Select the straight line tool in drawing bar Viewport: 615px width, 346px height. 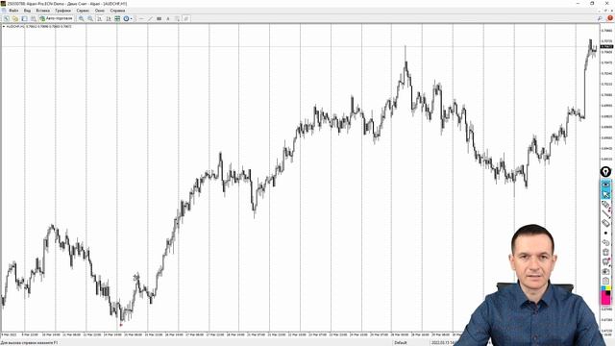click(606, 213)
